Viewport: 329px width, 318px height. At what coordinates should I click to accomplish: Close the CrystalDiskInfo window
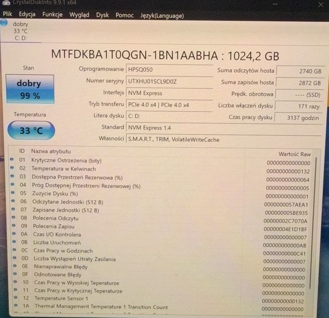[x=321, y=4]
